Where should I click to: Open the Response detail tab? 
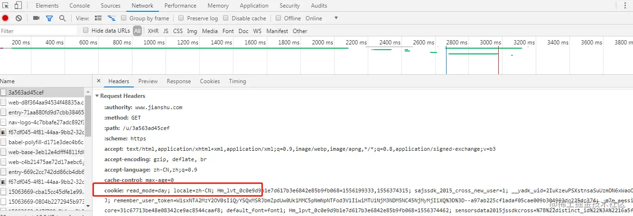point(179,81)
